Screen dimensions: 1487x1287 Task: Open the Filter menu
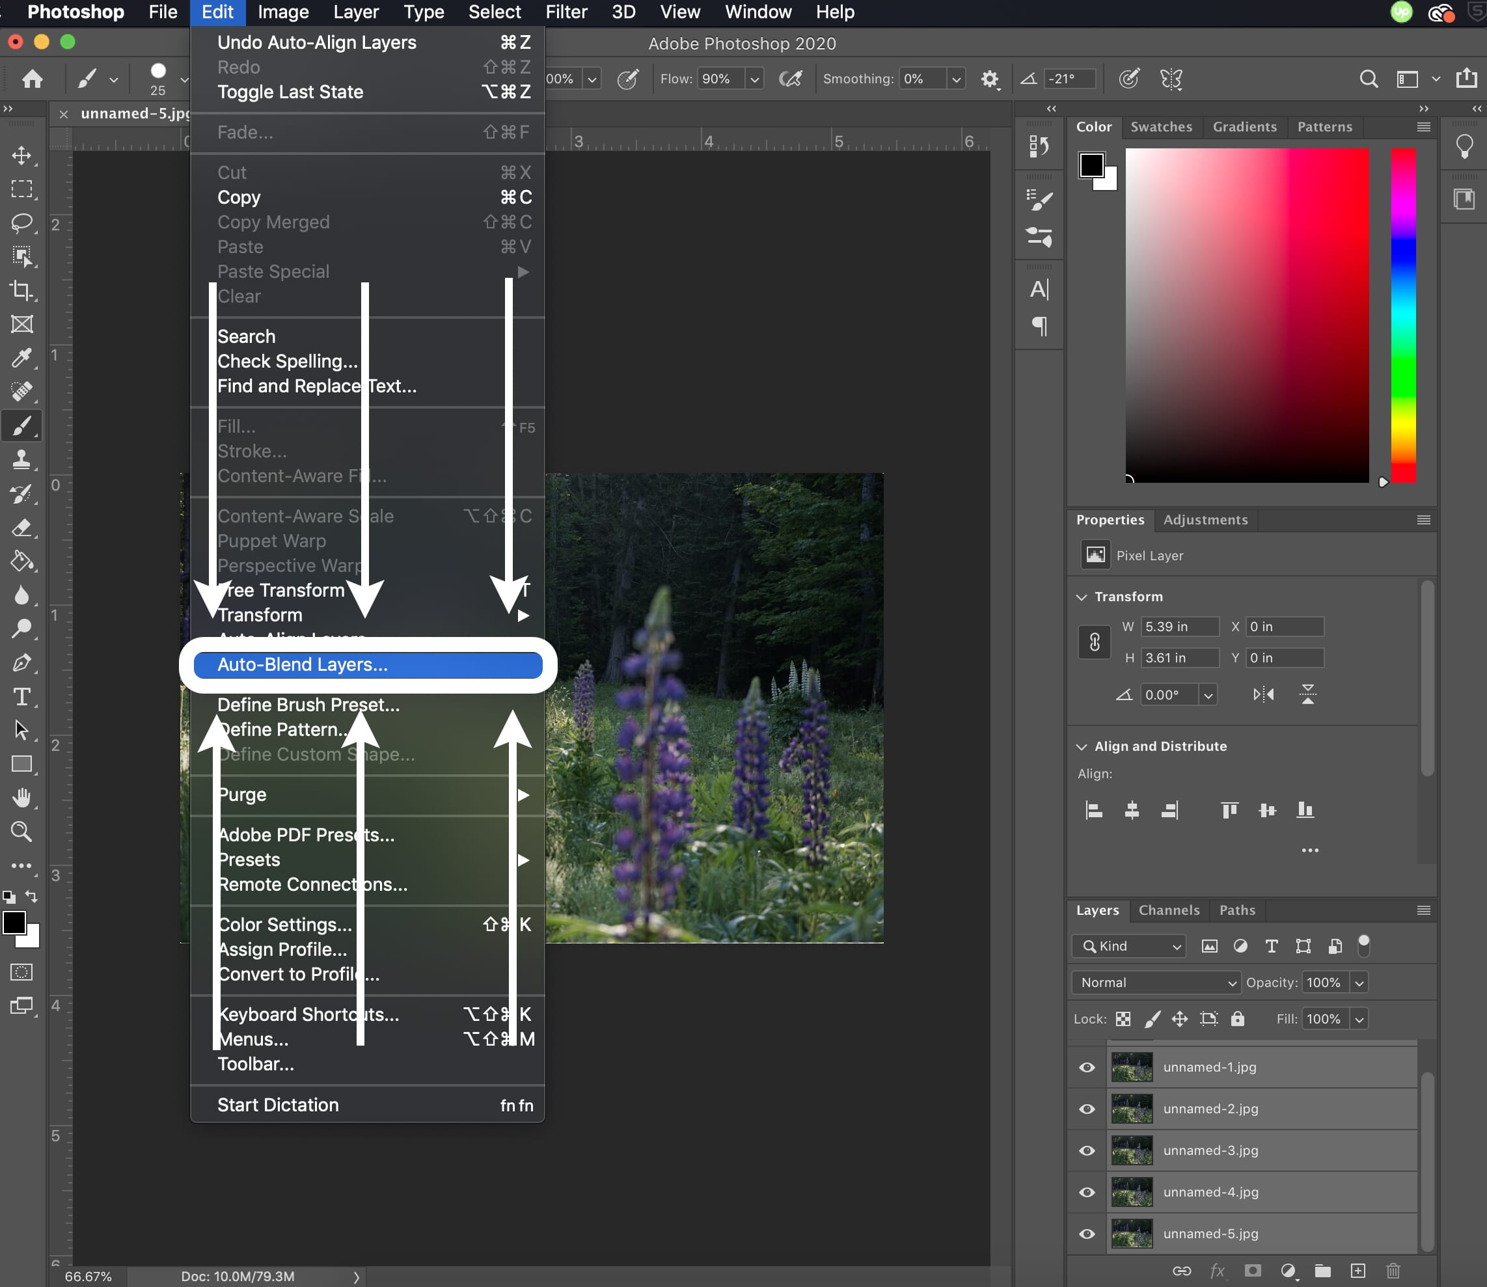[x=566, y=12]
